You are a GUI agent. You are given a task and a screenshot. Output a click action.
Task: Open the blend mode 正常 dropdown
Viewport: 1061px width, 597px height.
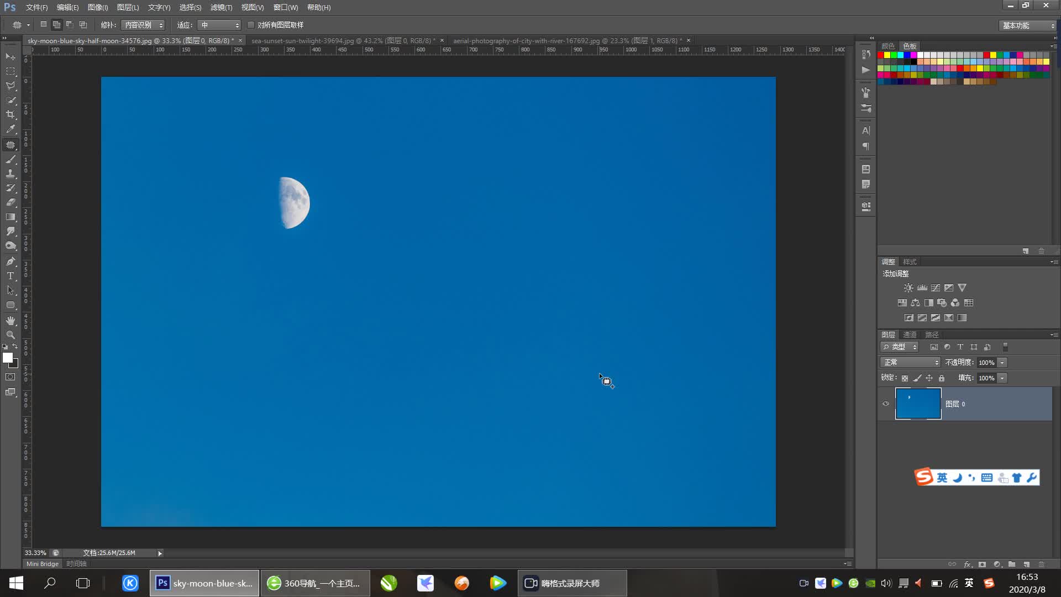tap(910, 363)
